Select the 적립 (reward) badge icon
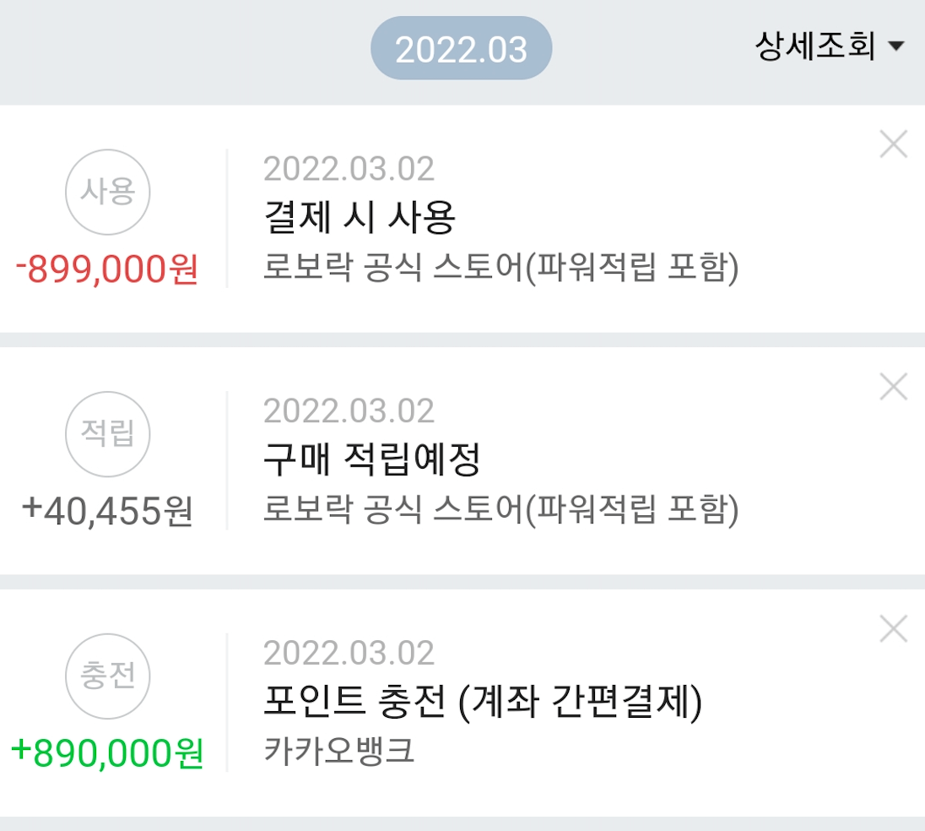 107,434
